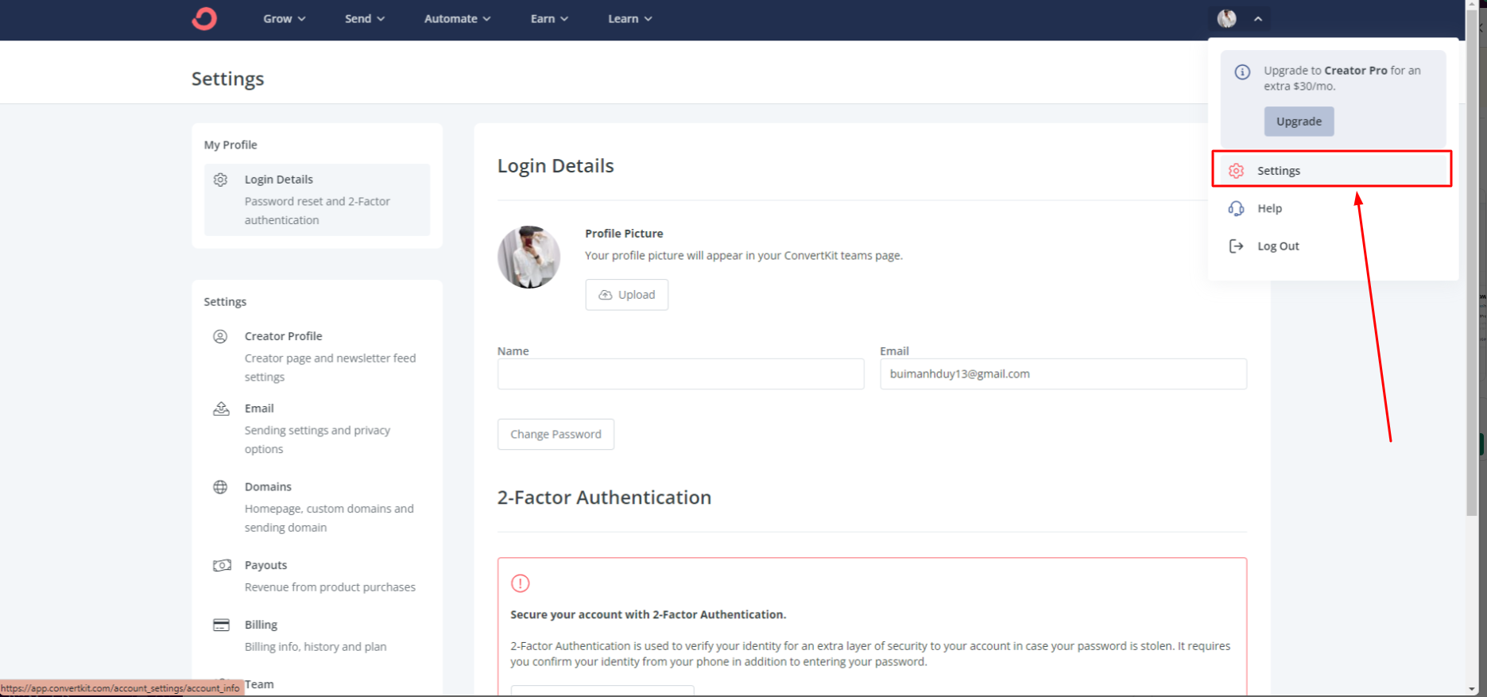Click the Domains globe icon
The width and height of the screenshot is (1487, 697).
point(220,487)
